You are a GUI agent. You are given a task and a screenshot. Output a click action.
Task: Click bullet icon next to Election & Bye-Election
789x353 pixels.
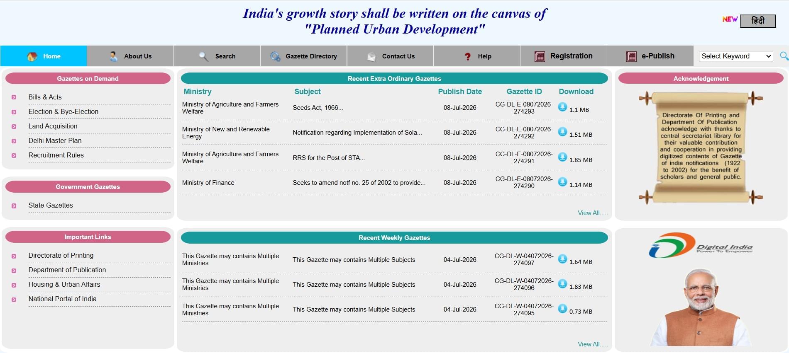[x=14, y=112]
